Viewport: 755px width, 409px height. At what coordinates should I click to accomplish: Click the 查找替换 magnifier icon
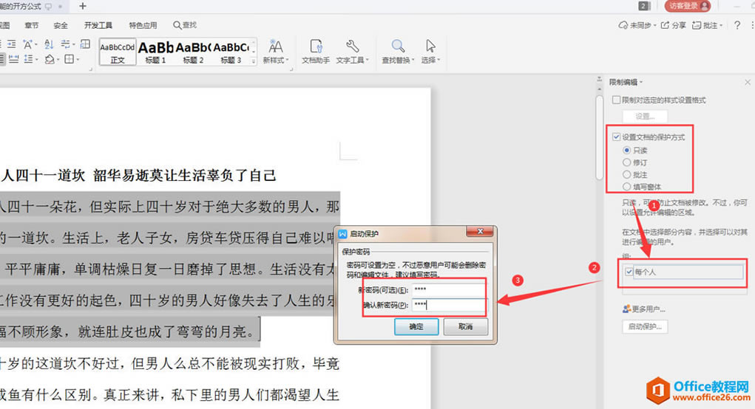[398, 46]
